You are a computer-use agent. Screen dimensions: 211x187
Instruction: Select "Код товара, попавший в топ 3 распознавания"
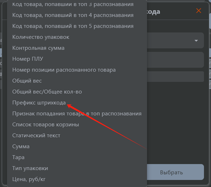73,4
